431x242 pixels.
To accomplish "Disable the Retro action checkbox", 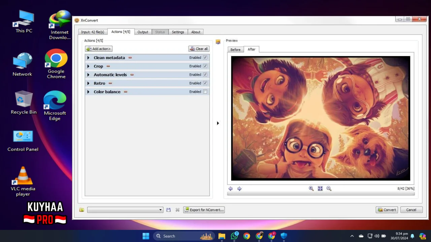I will (x=205, y=83).
